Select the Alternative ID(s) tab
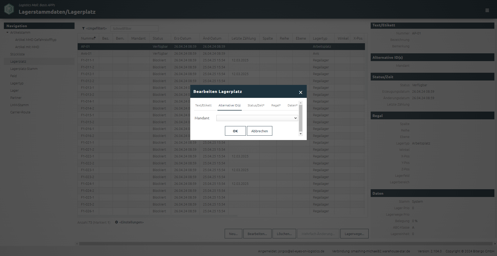Image resolution: width=497 pixels, height=256 pixels. pos(230,105)
